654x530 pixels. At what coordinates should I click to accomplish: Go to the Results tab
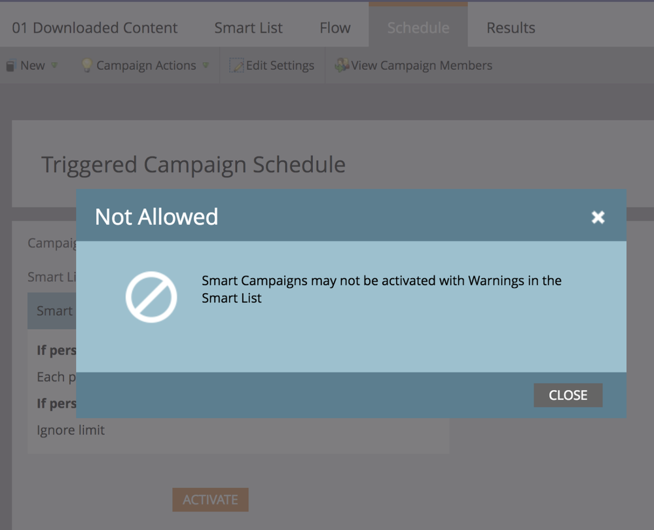tap(511, 27)
